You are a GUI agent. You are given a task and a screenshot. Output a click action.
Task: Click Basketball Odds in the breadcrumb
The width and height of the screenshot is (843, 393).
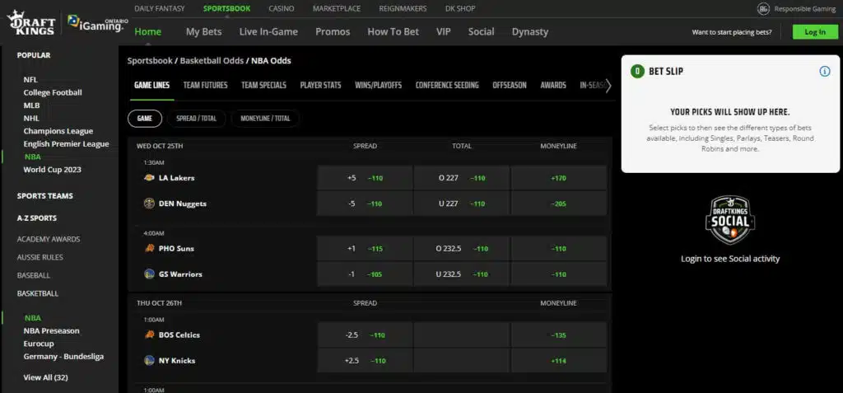click(x=212, y=61)
